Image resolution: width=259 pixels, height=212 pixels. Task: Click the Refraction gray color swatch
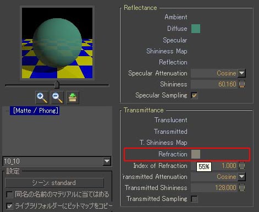click(x=196, y=154)
